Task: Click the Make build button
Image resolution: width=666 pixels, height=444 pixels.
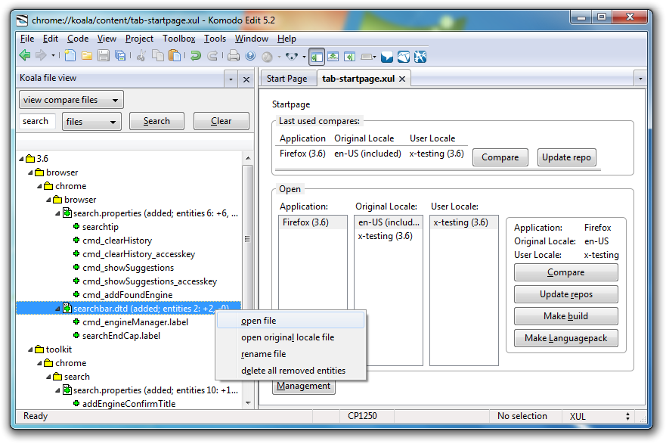Action: click(566, 316)
